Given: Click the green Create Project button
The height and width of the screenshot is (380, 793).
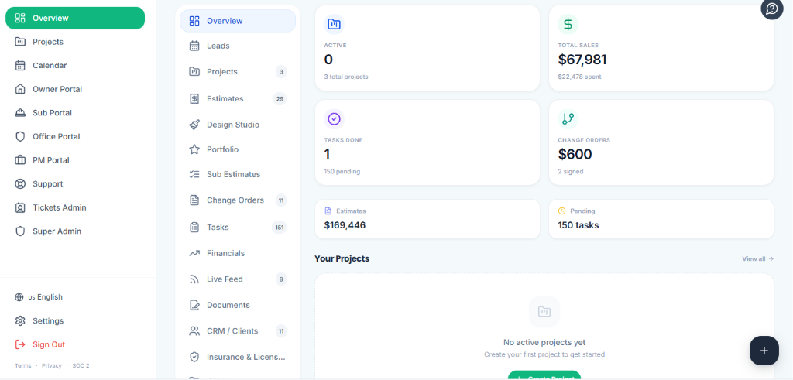Looking at the screenshot, I should (544, 376).
